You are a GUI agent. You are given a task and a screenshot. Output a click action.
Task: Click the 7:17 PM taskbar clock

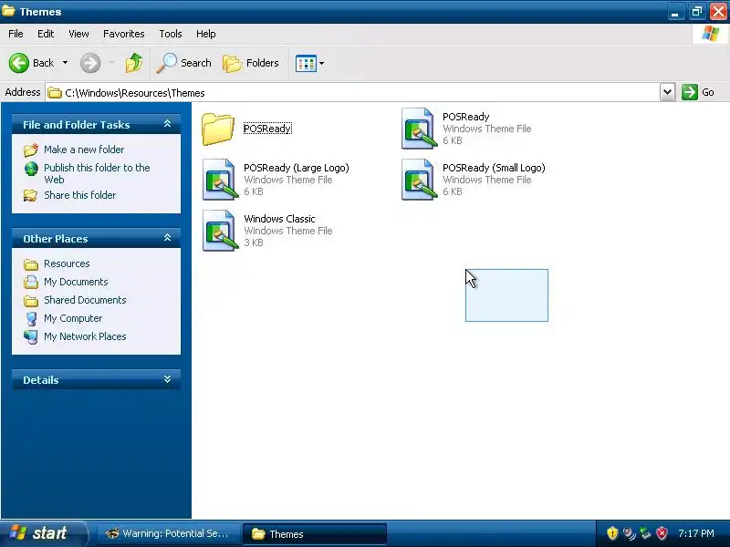[x=696, y=533]
